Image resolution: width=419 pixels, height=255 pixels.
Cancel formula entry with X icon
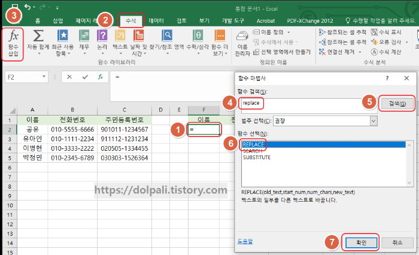point(69,77)
